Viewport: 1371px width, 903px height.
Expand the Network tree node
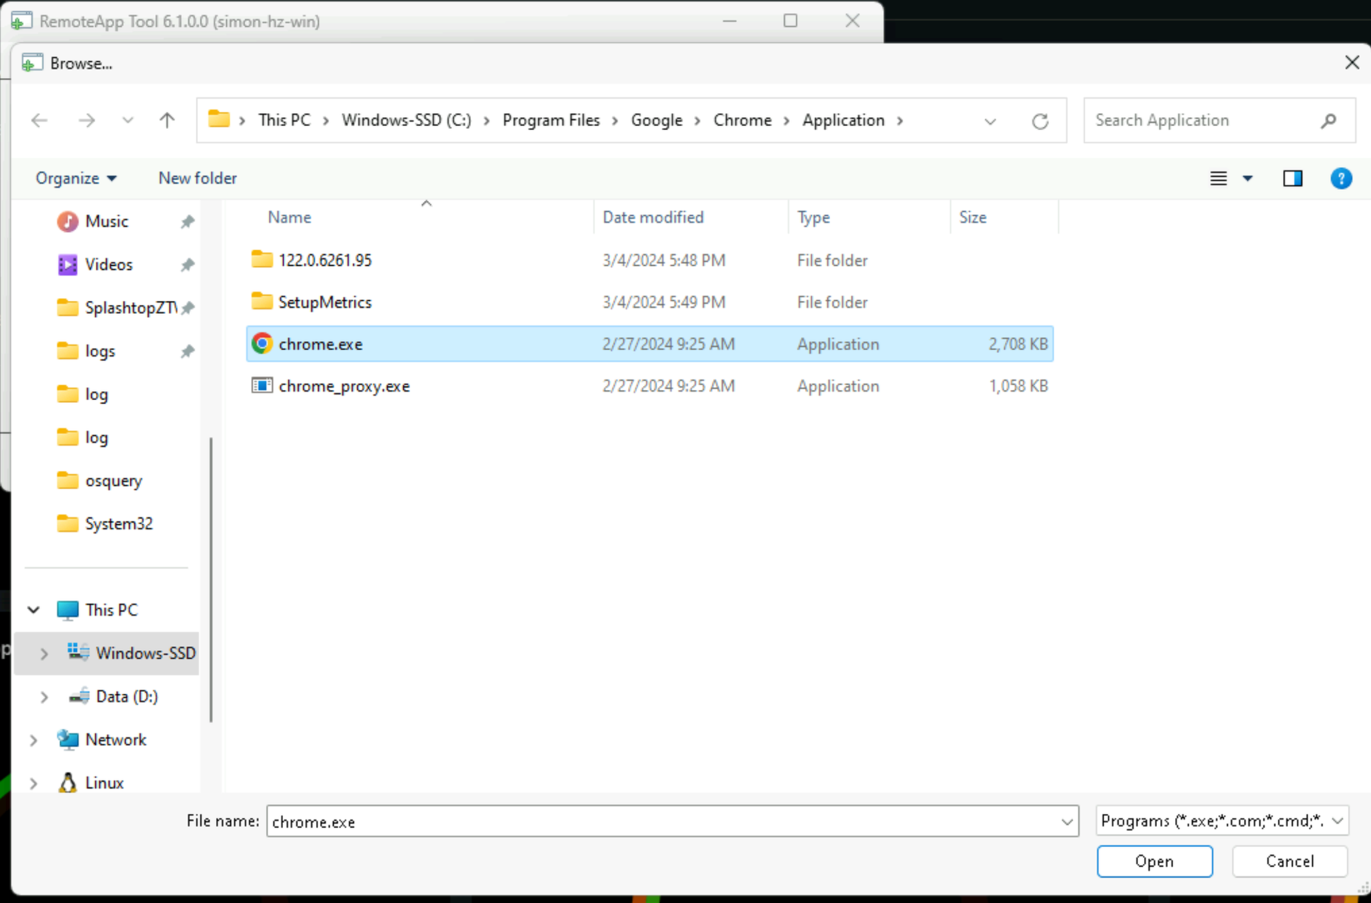tap(34, 740)
